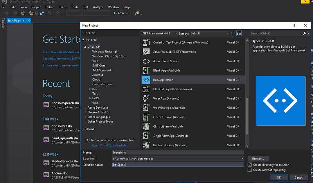Click the help question mark in dialog
The width and height of the screenshot is (313, 183).
pos(294,25)
